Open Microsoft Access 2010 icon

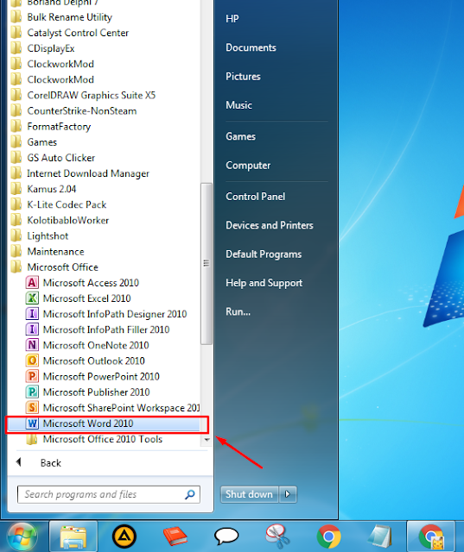(32, 283)
